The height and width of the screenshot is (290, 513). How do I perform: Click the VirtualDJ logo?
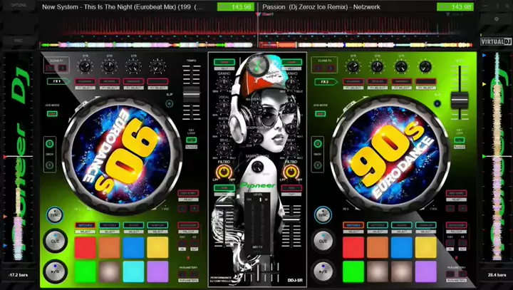(x=495, y=41)
